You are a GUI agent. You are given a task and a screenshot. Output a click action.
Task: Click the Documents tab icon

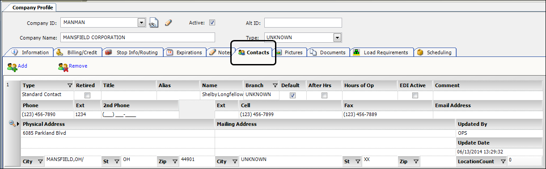click(313, 52)
